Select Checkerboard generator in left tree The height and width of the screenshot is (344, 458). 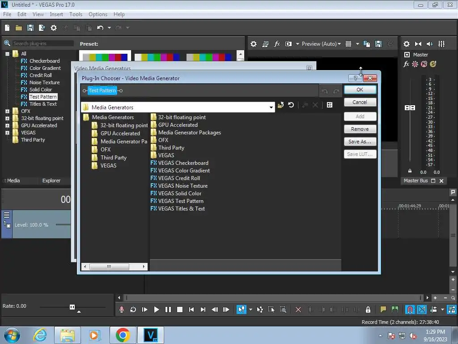44,61
